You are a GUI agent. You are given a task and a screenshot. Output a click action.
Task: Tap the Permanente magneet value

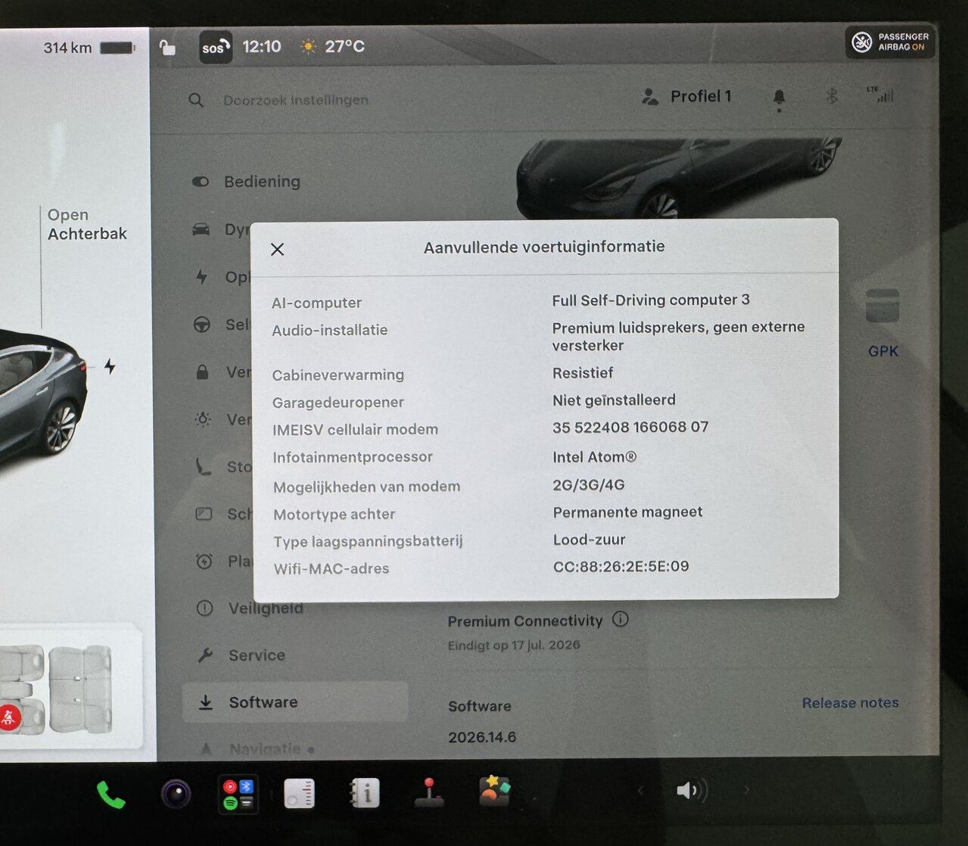(627, 512)
